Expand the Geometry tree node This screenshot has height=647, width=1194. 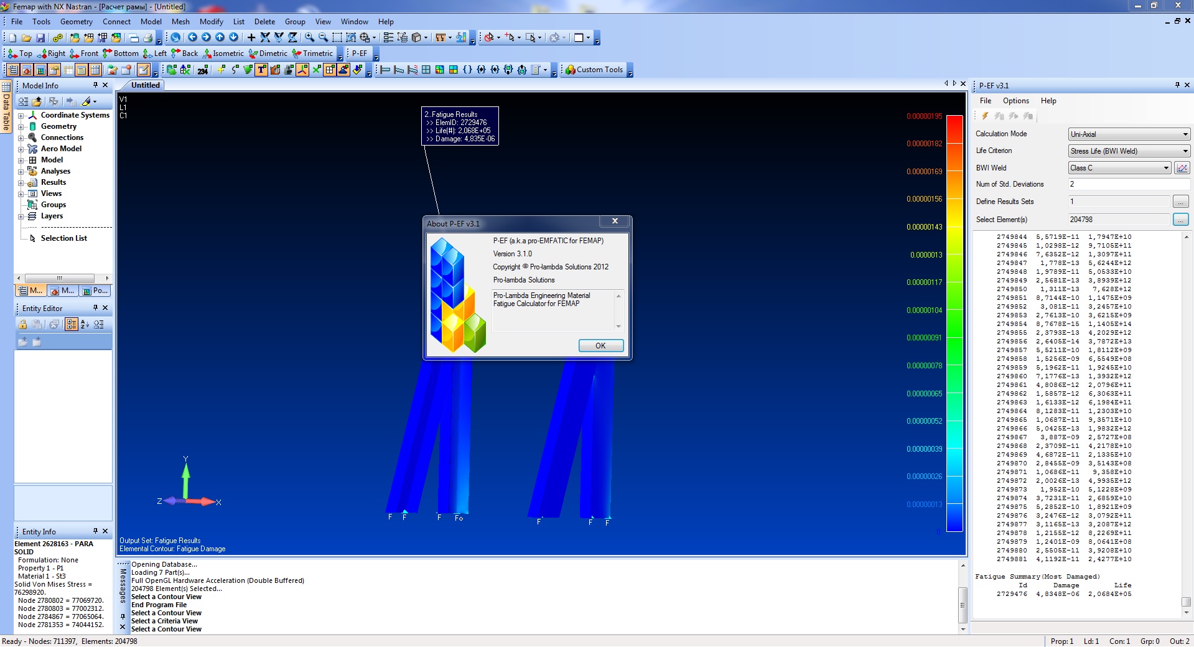coord(21,127)
